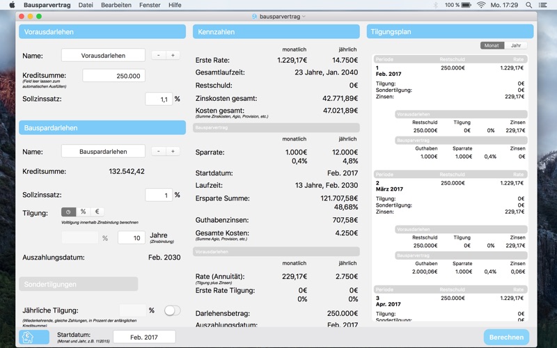Click the Tilgungsplan panel header

450,31
